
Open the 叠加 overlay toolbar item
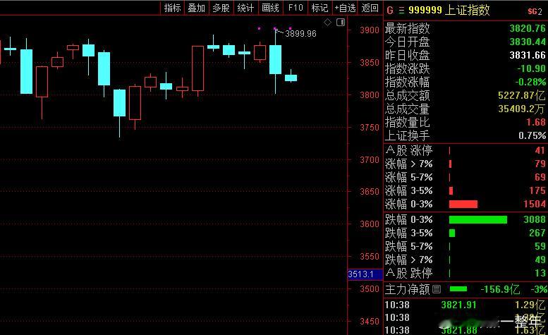pos(196,8)
